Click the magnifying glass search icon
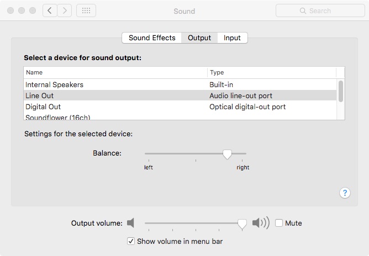Viewport: 369px width, 256px height. tap(303, 10)
